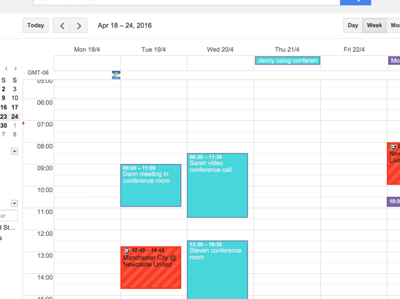Click the Mon 18/4 day header
The height and width of the screenshot is (299, 400).
[x=87, y=49]
